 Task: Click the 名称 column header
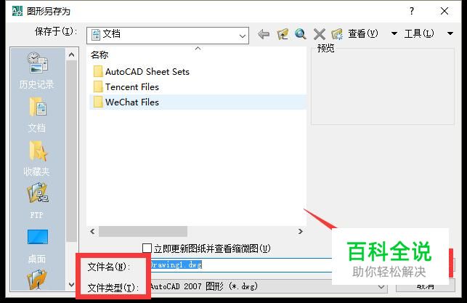pyautogui.click(x=100, y=54)
